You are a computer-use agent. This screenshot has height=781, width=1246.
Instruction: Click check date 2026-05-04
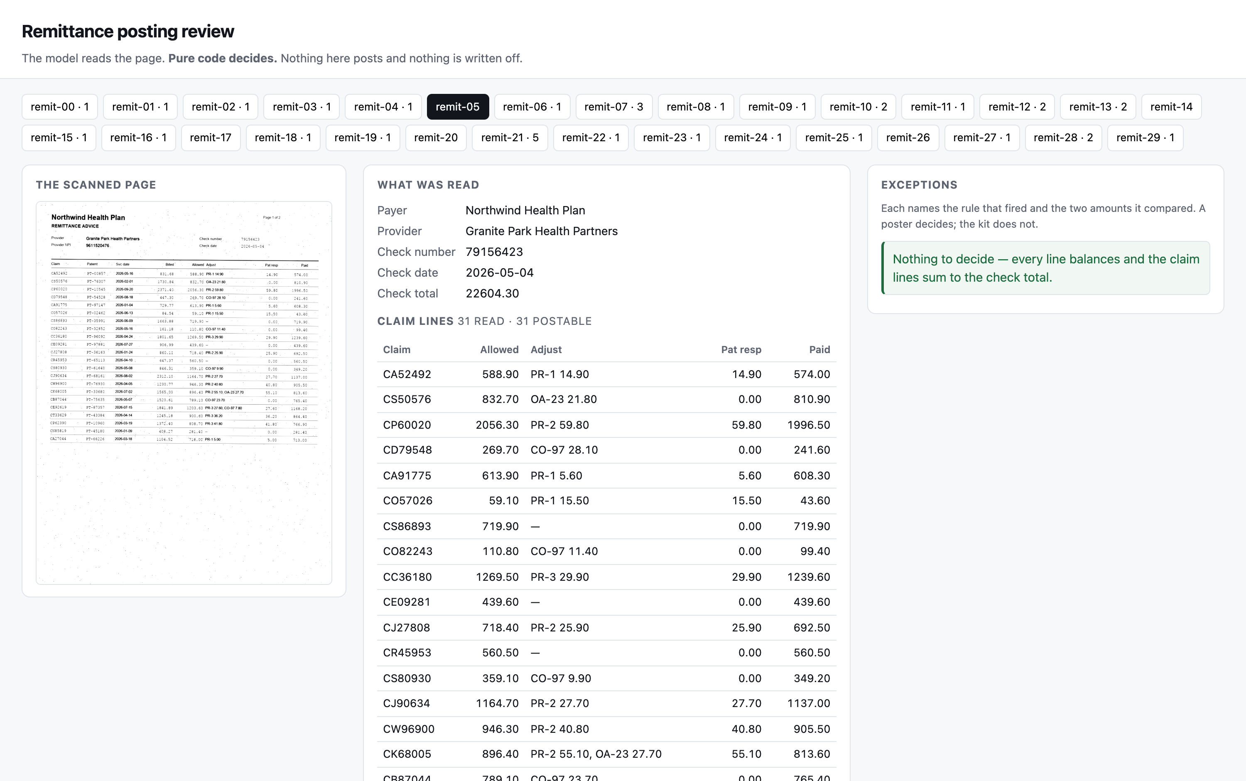[x=499, y=273]
